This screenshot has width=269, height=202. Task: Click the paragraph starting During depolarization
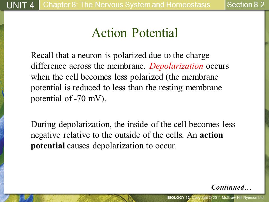click(133, 135)
